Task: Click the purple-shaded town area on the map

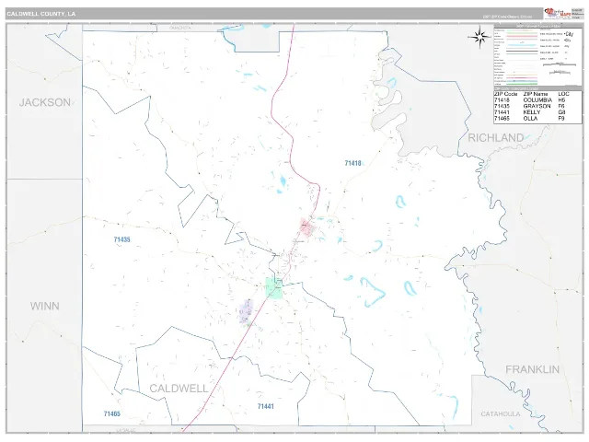Action: (x=246, y=311)
